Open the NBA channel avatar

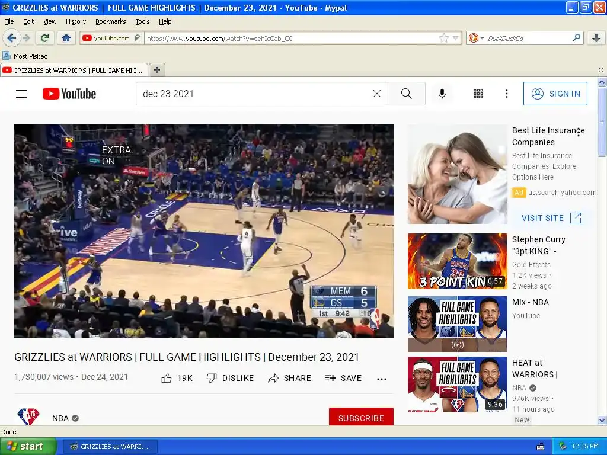pyautogui.click(x=28, y=416)
